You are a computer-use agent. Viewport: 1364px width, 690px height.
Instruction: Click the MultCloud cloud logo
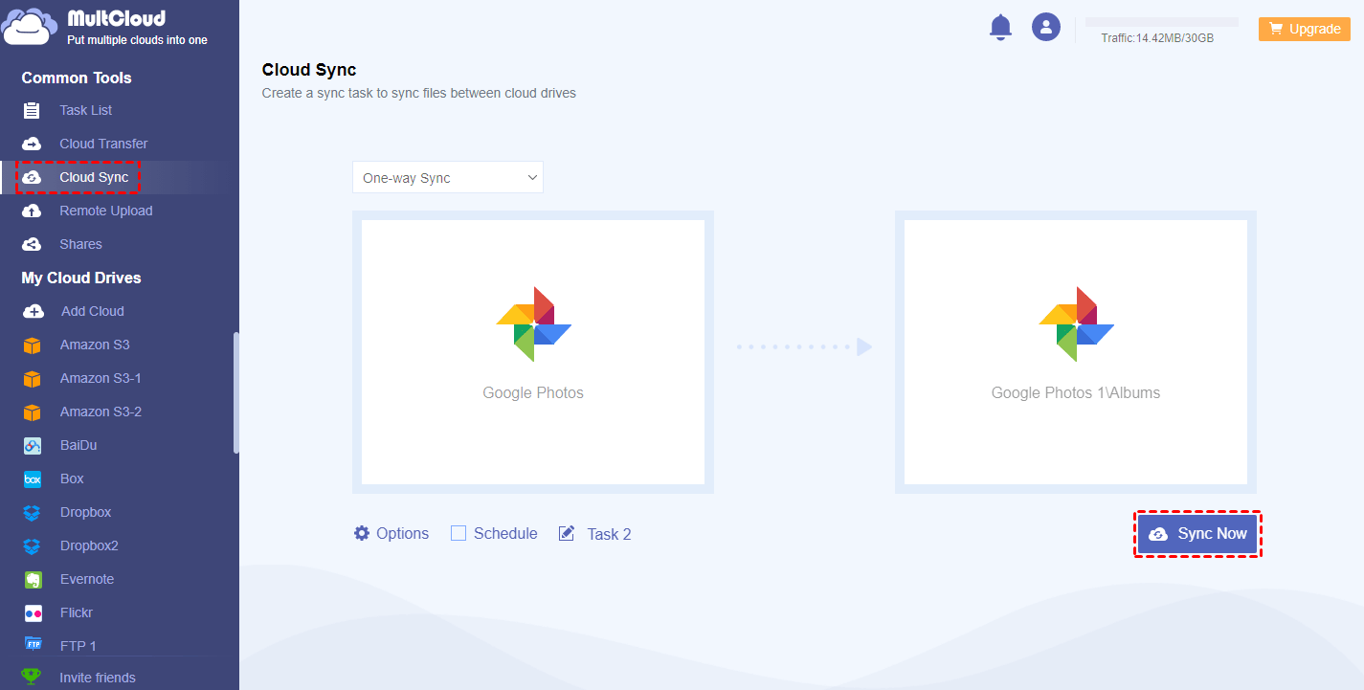tap(31, 27)
